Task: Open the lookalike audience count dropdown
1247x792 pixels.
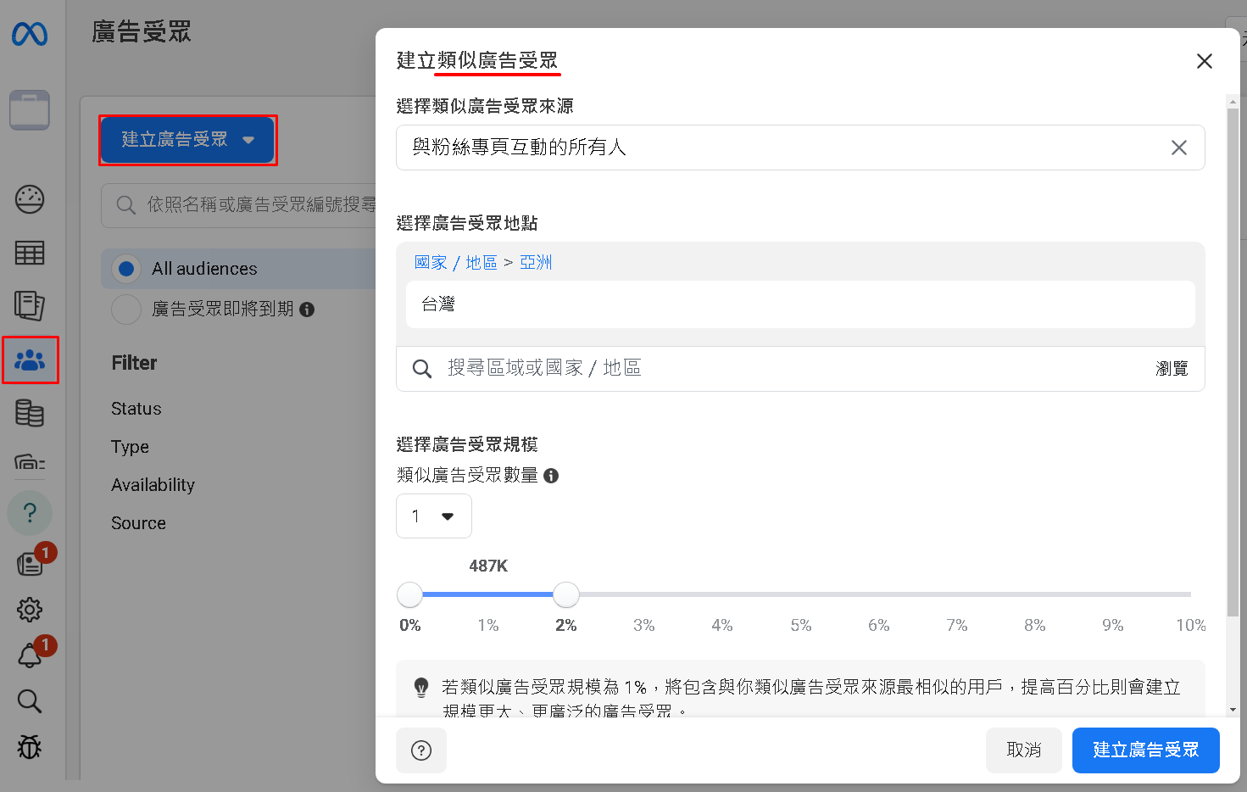Action: pyautogui.click(x=434, y=516)
